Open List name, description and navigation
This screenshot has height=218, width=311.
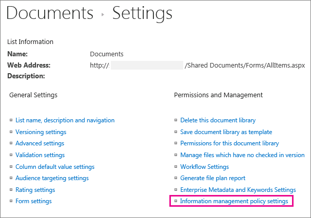tap(65, 120)
